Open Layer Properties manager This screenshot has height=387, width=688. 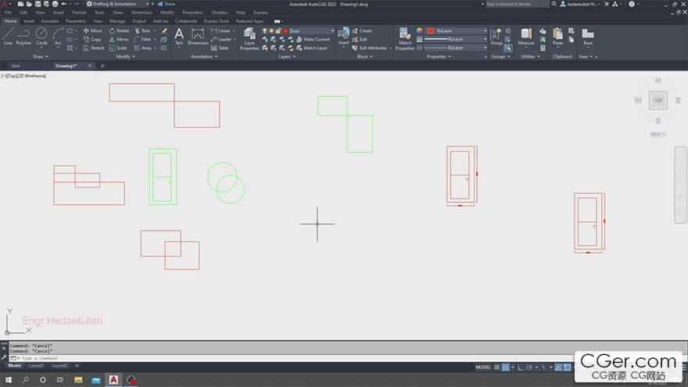pyautogui.click(x=249, y=38)
